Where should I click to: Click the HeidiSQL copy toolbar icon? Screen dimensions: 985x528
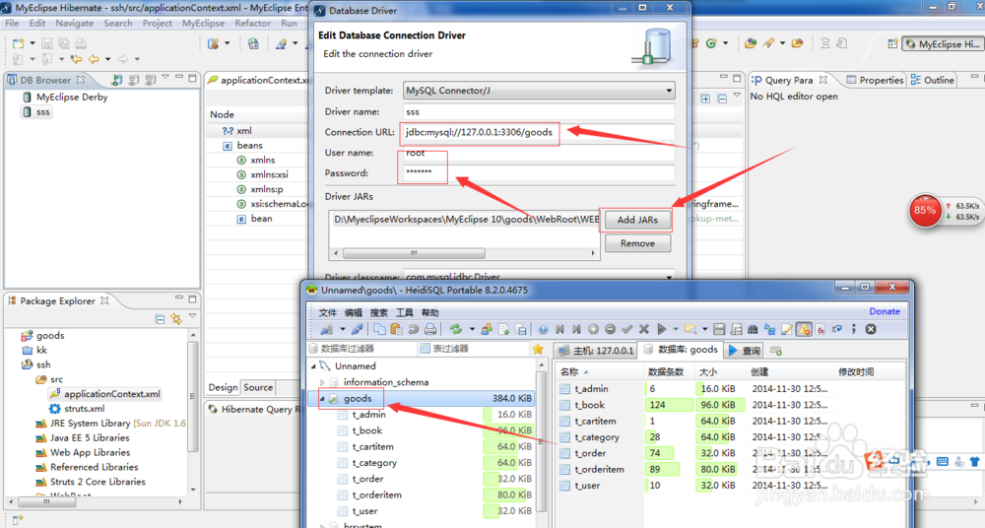(x=379, y=329)
